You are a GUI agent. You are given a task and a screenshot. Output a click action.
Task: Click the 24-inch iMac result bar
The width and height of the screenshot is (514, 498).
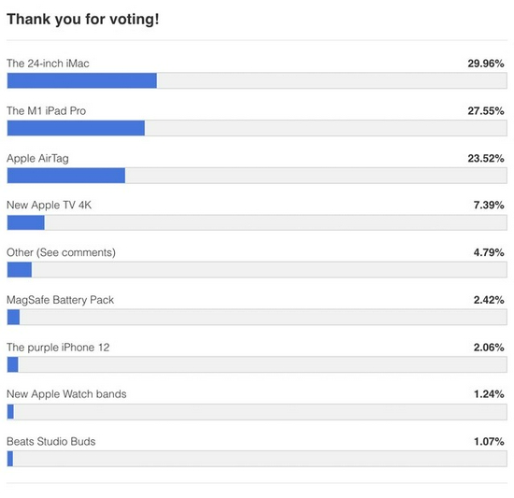[x=257, y=80]
